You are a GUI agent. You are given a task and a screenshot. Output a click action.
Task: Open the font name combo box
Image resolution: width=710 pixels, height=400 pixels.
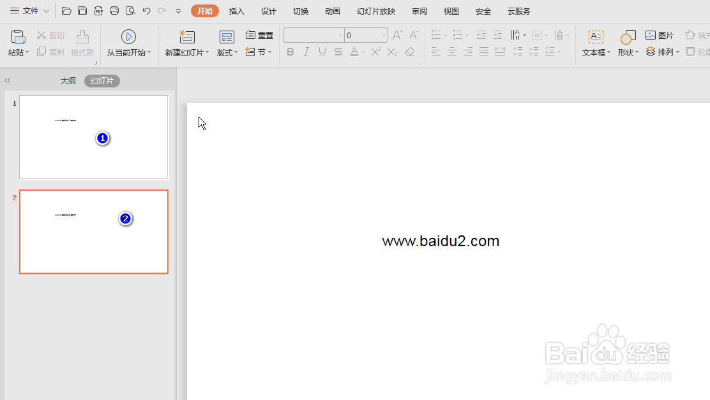[x=313, y=35]
